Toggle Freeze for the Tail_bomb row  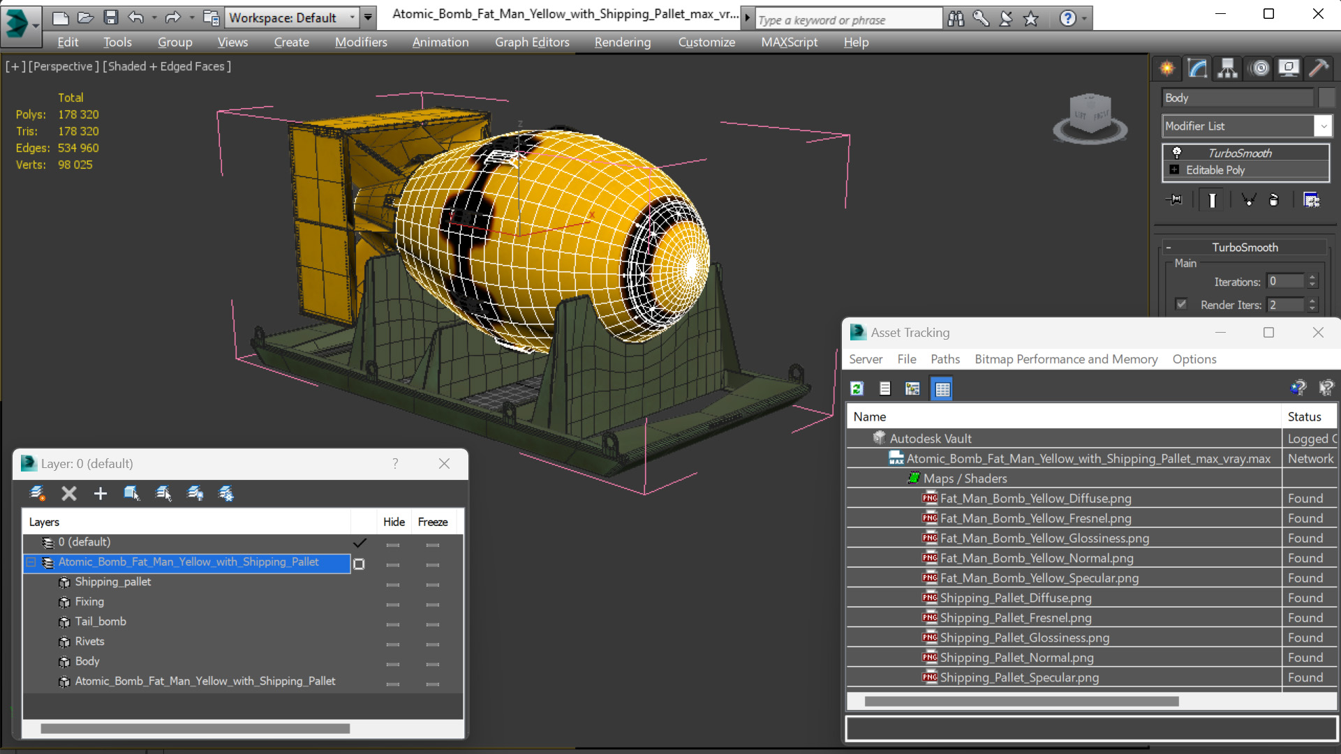pos(433,624)
